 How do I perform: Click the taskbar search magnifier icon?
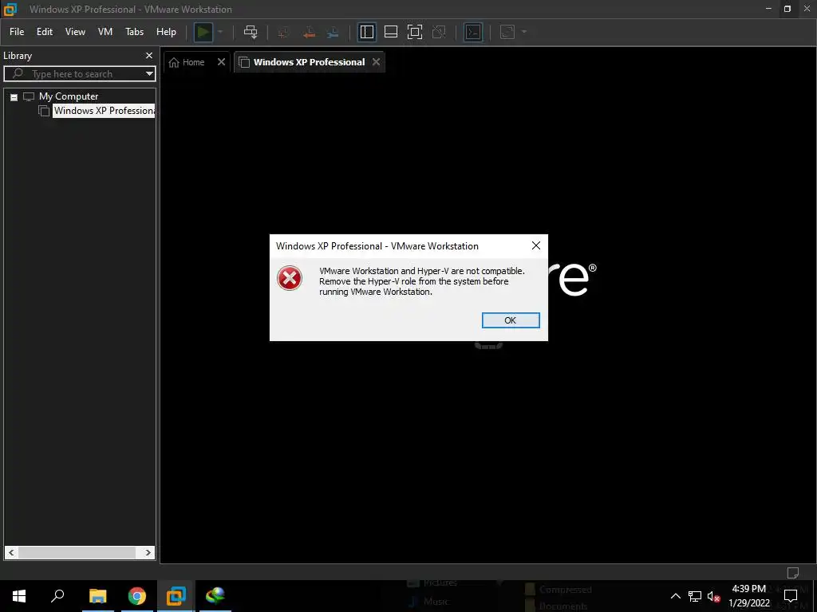click(57, 596)
